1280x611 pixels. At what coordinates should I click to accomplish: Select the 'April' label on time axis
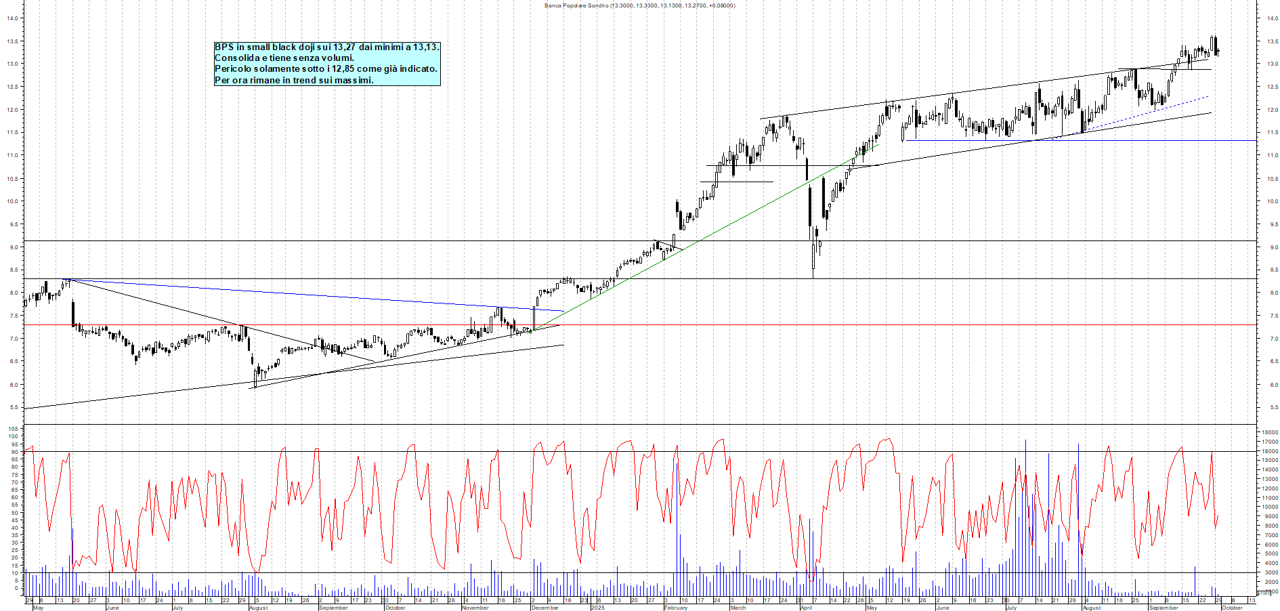pyautogui.click(x=806, y=608)
